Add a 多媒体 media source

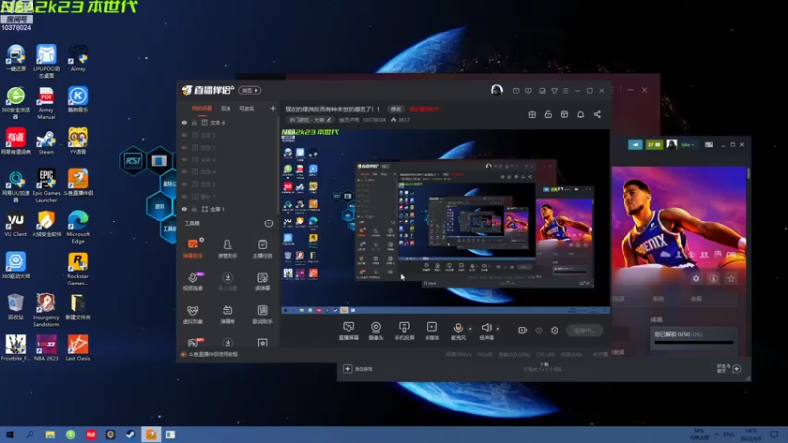point(431,331)
